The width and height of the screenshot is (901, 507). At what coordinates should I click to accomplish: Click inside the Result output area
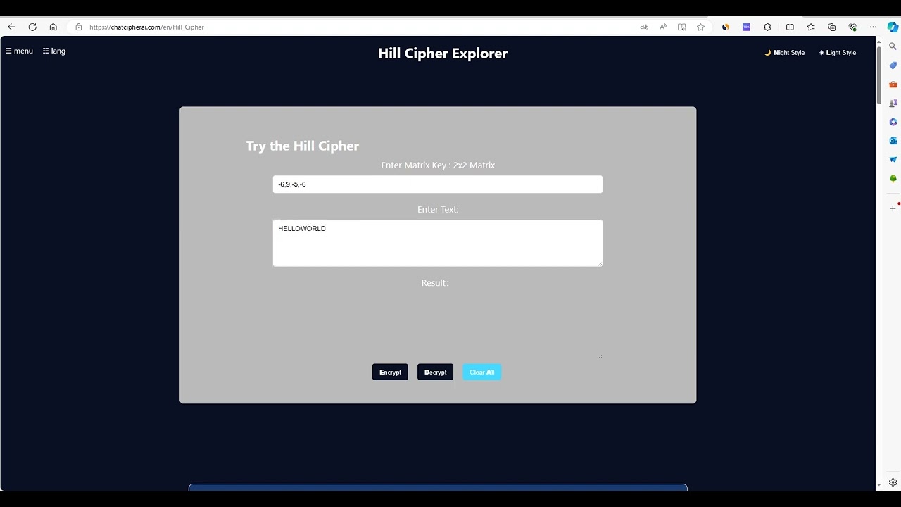[438, 325]
